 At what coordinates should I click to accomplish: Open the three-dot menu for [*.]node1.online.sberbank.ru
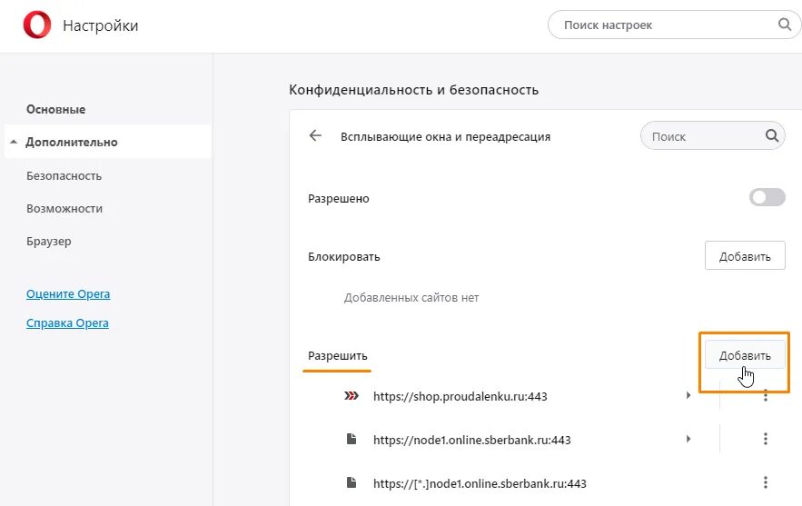pos(766,482)
